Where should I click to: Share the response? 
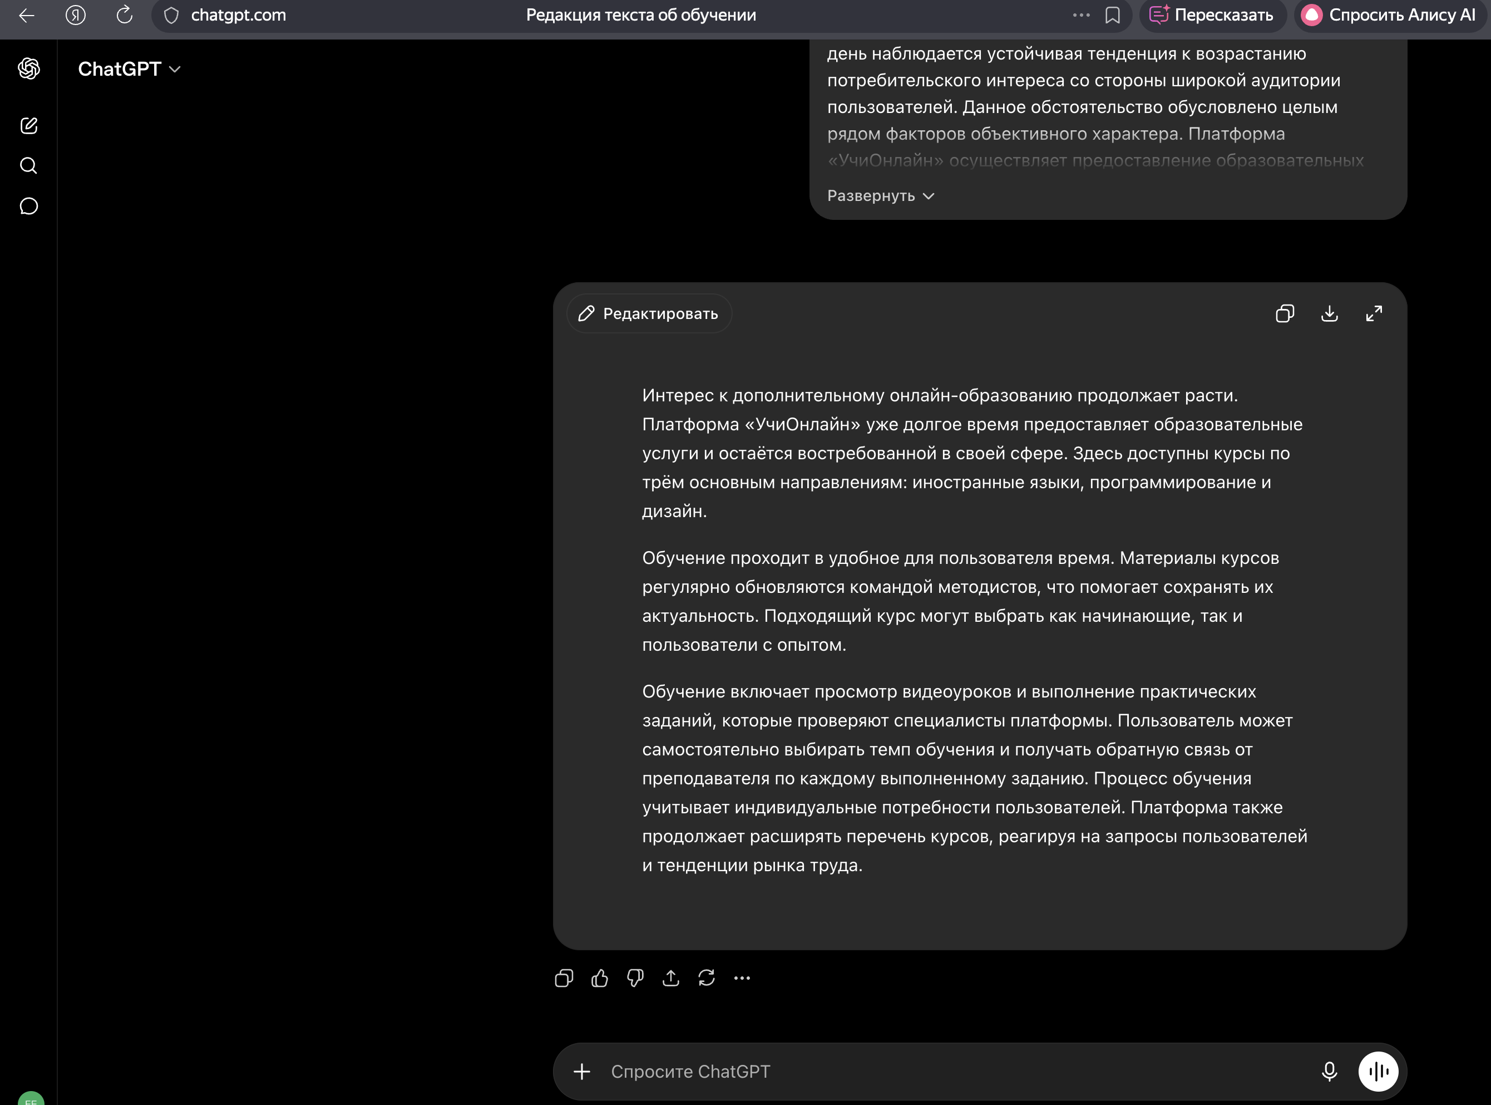tap(671, 978)
